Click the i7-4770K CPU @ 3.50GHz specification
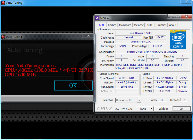This screenshot has height=140, width=193. 152,52
